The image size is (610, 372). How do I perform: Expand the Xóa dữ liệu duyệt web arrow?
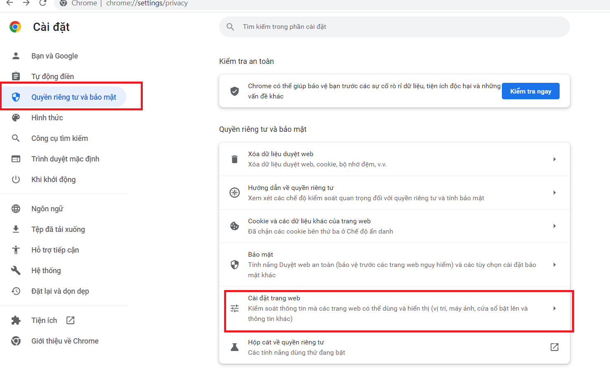tap(554, 159)
